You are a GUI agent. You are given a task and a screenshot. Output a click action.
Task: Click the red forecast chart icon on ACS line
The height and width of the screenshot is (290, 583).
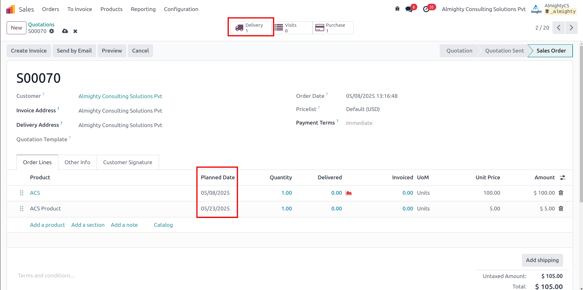point(349,193)
